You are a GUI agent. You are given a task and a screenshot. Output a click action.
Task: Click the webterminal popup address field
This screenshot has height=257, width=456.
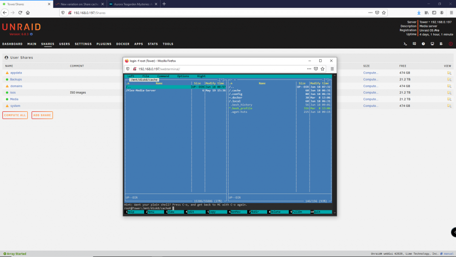(x=159, y=69)
